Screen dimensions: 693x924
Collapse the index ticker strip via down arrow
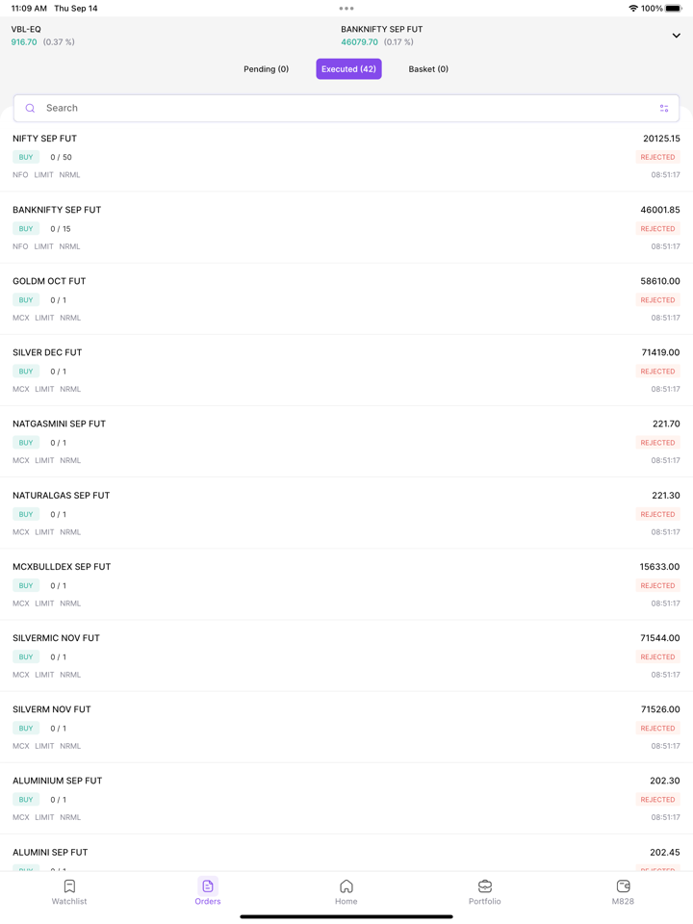click(677, 35)
